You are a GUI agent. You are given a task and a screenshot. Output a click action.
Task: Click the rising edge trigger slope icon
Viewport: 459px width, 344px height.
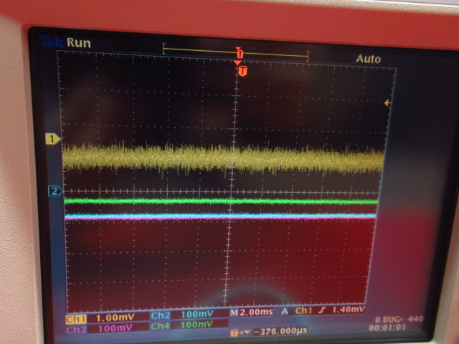tap(322, 310)
